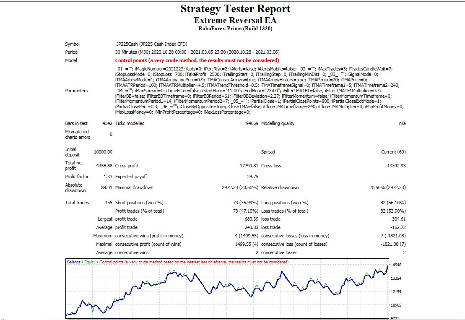Viewport: 465px width, 320px height.
Task: Click consecutive loss value -1821.08 (7)
Action: click(393, 245)
